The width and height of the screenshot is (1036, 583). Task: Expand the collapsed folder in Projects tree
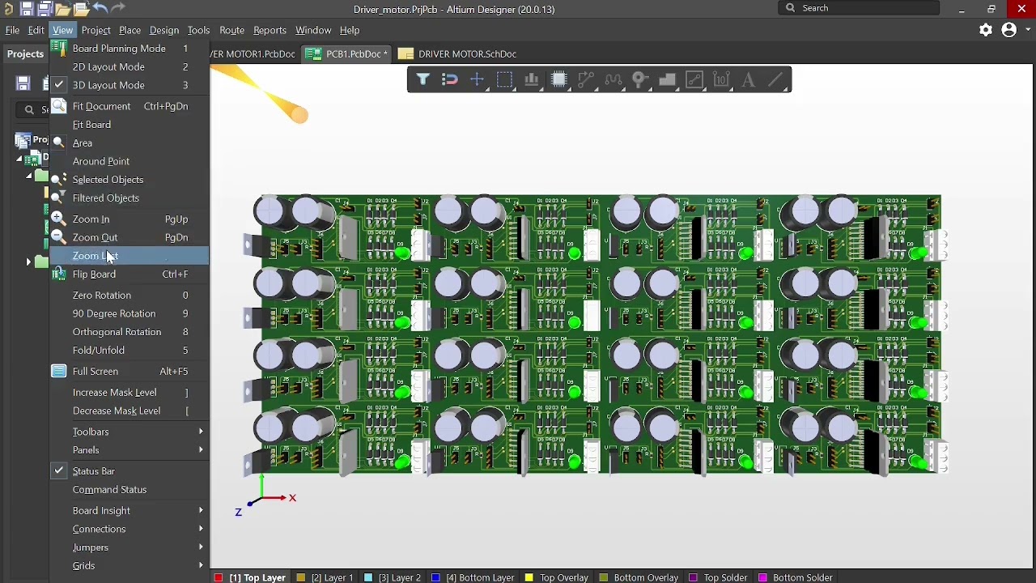(29, 262)
